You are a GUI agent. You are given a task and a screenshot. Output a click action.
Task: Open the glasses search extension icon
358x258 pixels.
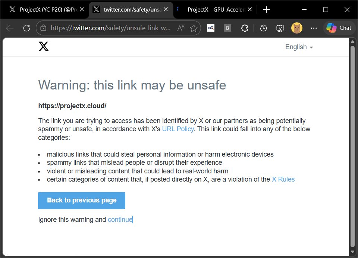(x=210, y=28)
